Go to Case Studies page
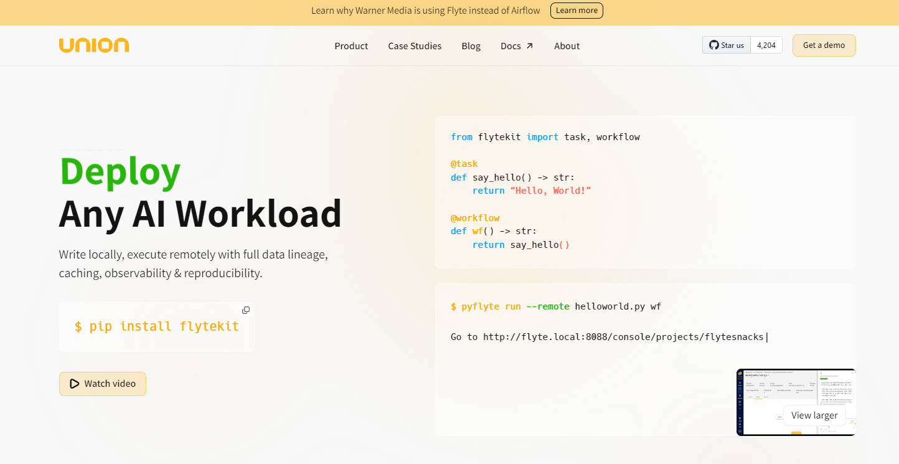899x464 pixels. [415, 46]
